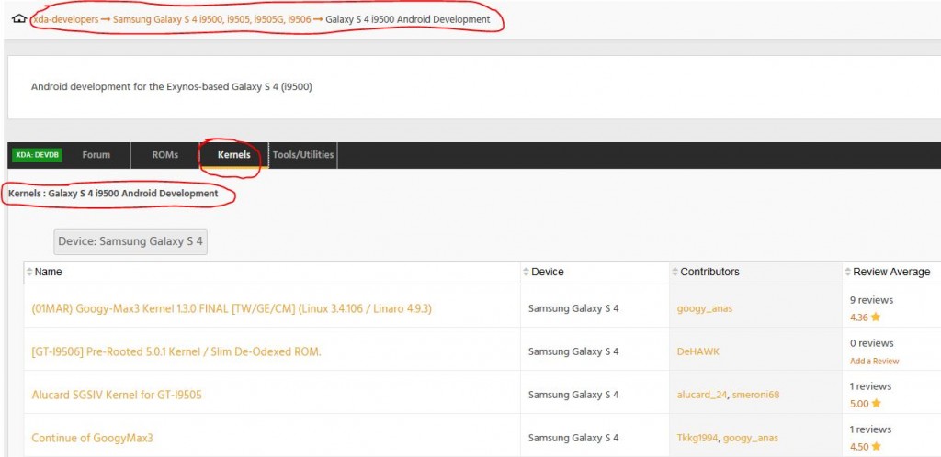The height and width of the screenshot is (457, 941).
Task: Sort table by Review Average column
Action: click(891, 272)
